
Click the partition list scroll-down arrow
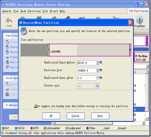[x=147, y=119]
